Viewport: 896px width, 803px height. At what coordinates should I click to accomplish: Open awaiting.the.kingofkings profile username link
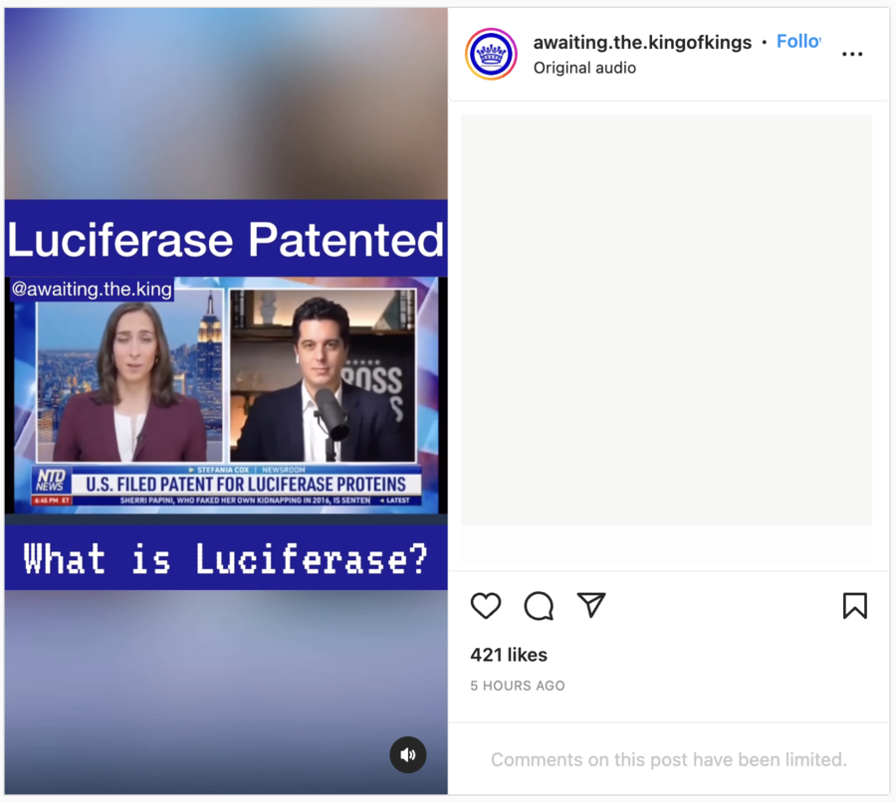[x=642, y=42]
